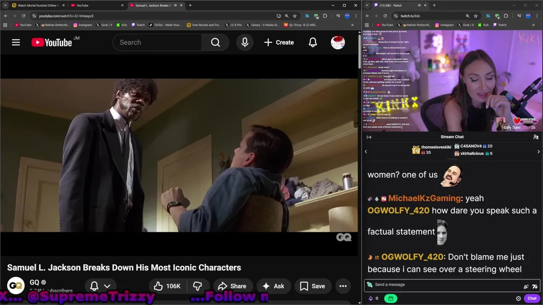Open Free Movies bookmark in YouTube window
Image resolution: width=543 pixels, height=305 pixels.
pos(204,25)
